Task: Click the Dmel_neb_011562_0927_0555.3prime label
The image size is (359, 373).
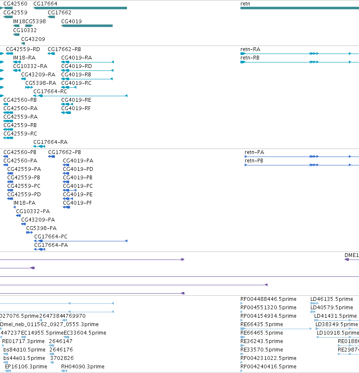Action: tap(49, 325)
